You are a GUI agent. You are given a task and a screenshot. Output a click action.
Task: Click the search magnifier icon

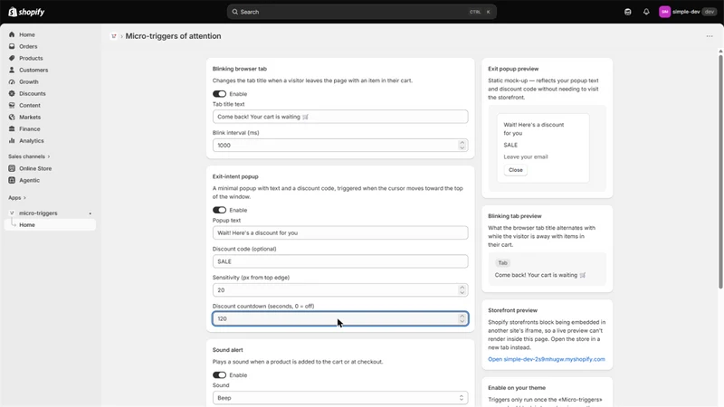tap(235, 12)
